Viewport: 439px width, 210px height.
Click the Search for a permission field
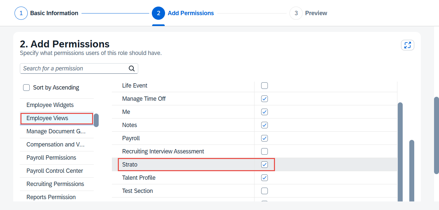74,68
